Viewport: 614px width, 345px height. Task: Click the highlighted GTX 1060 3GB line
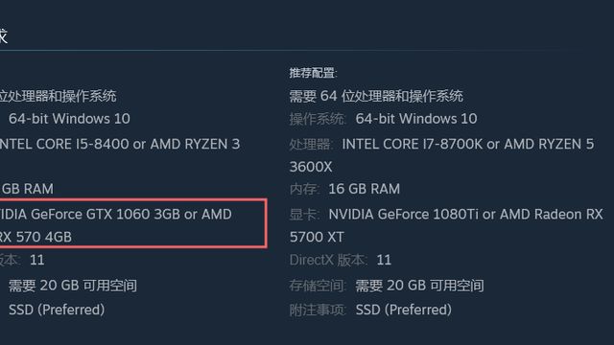[x=116, y=215]
